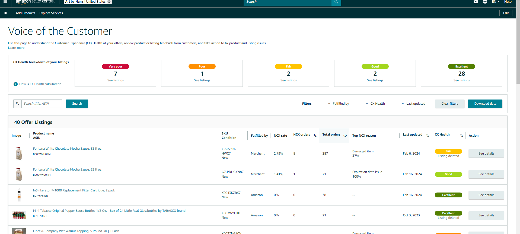The image size is (520, 234).
Task: Click the SKU X003WYFUIJ cell
Action: pos(231,213)
